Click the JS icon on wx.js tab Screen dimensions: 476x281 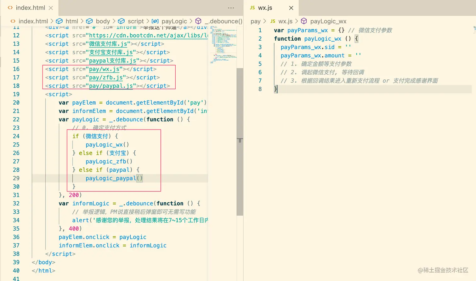point(252,8)
